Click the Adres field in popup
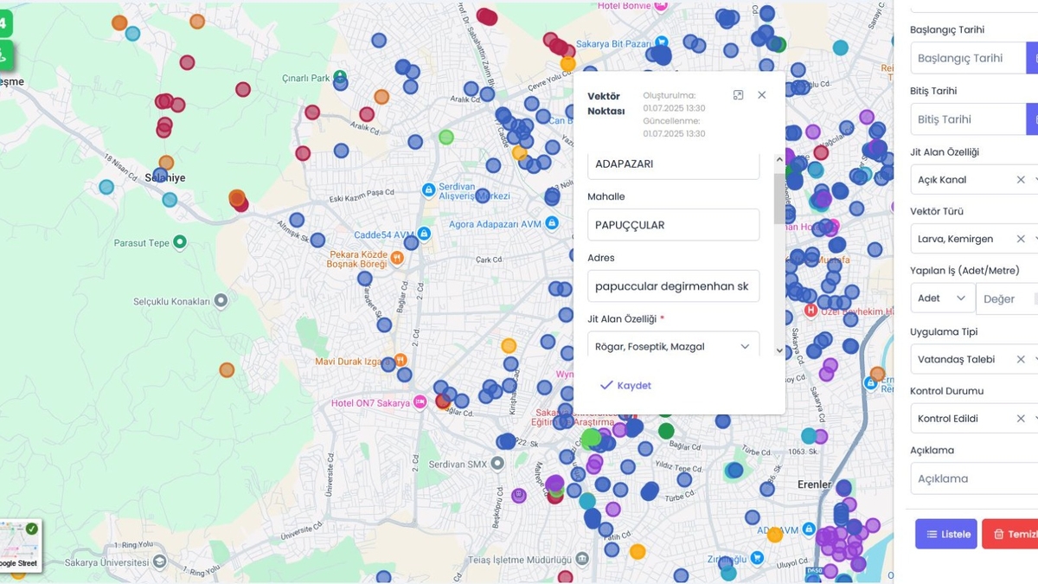 (x=673, y=286)
